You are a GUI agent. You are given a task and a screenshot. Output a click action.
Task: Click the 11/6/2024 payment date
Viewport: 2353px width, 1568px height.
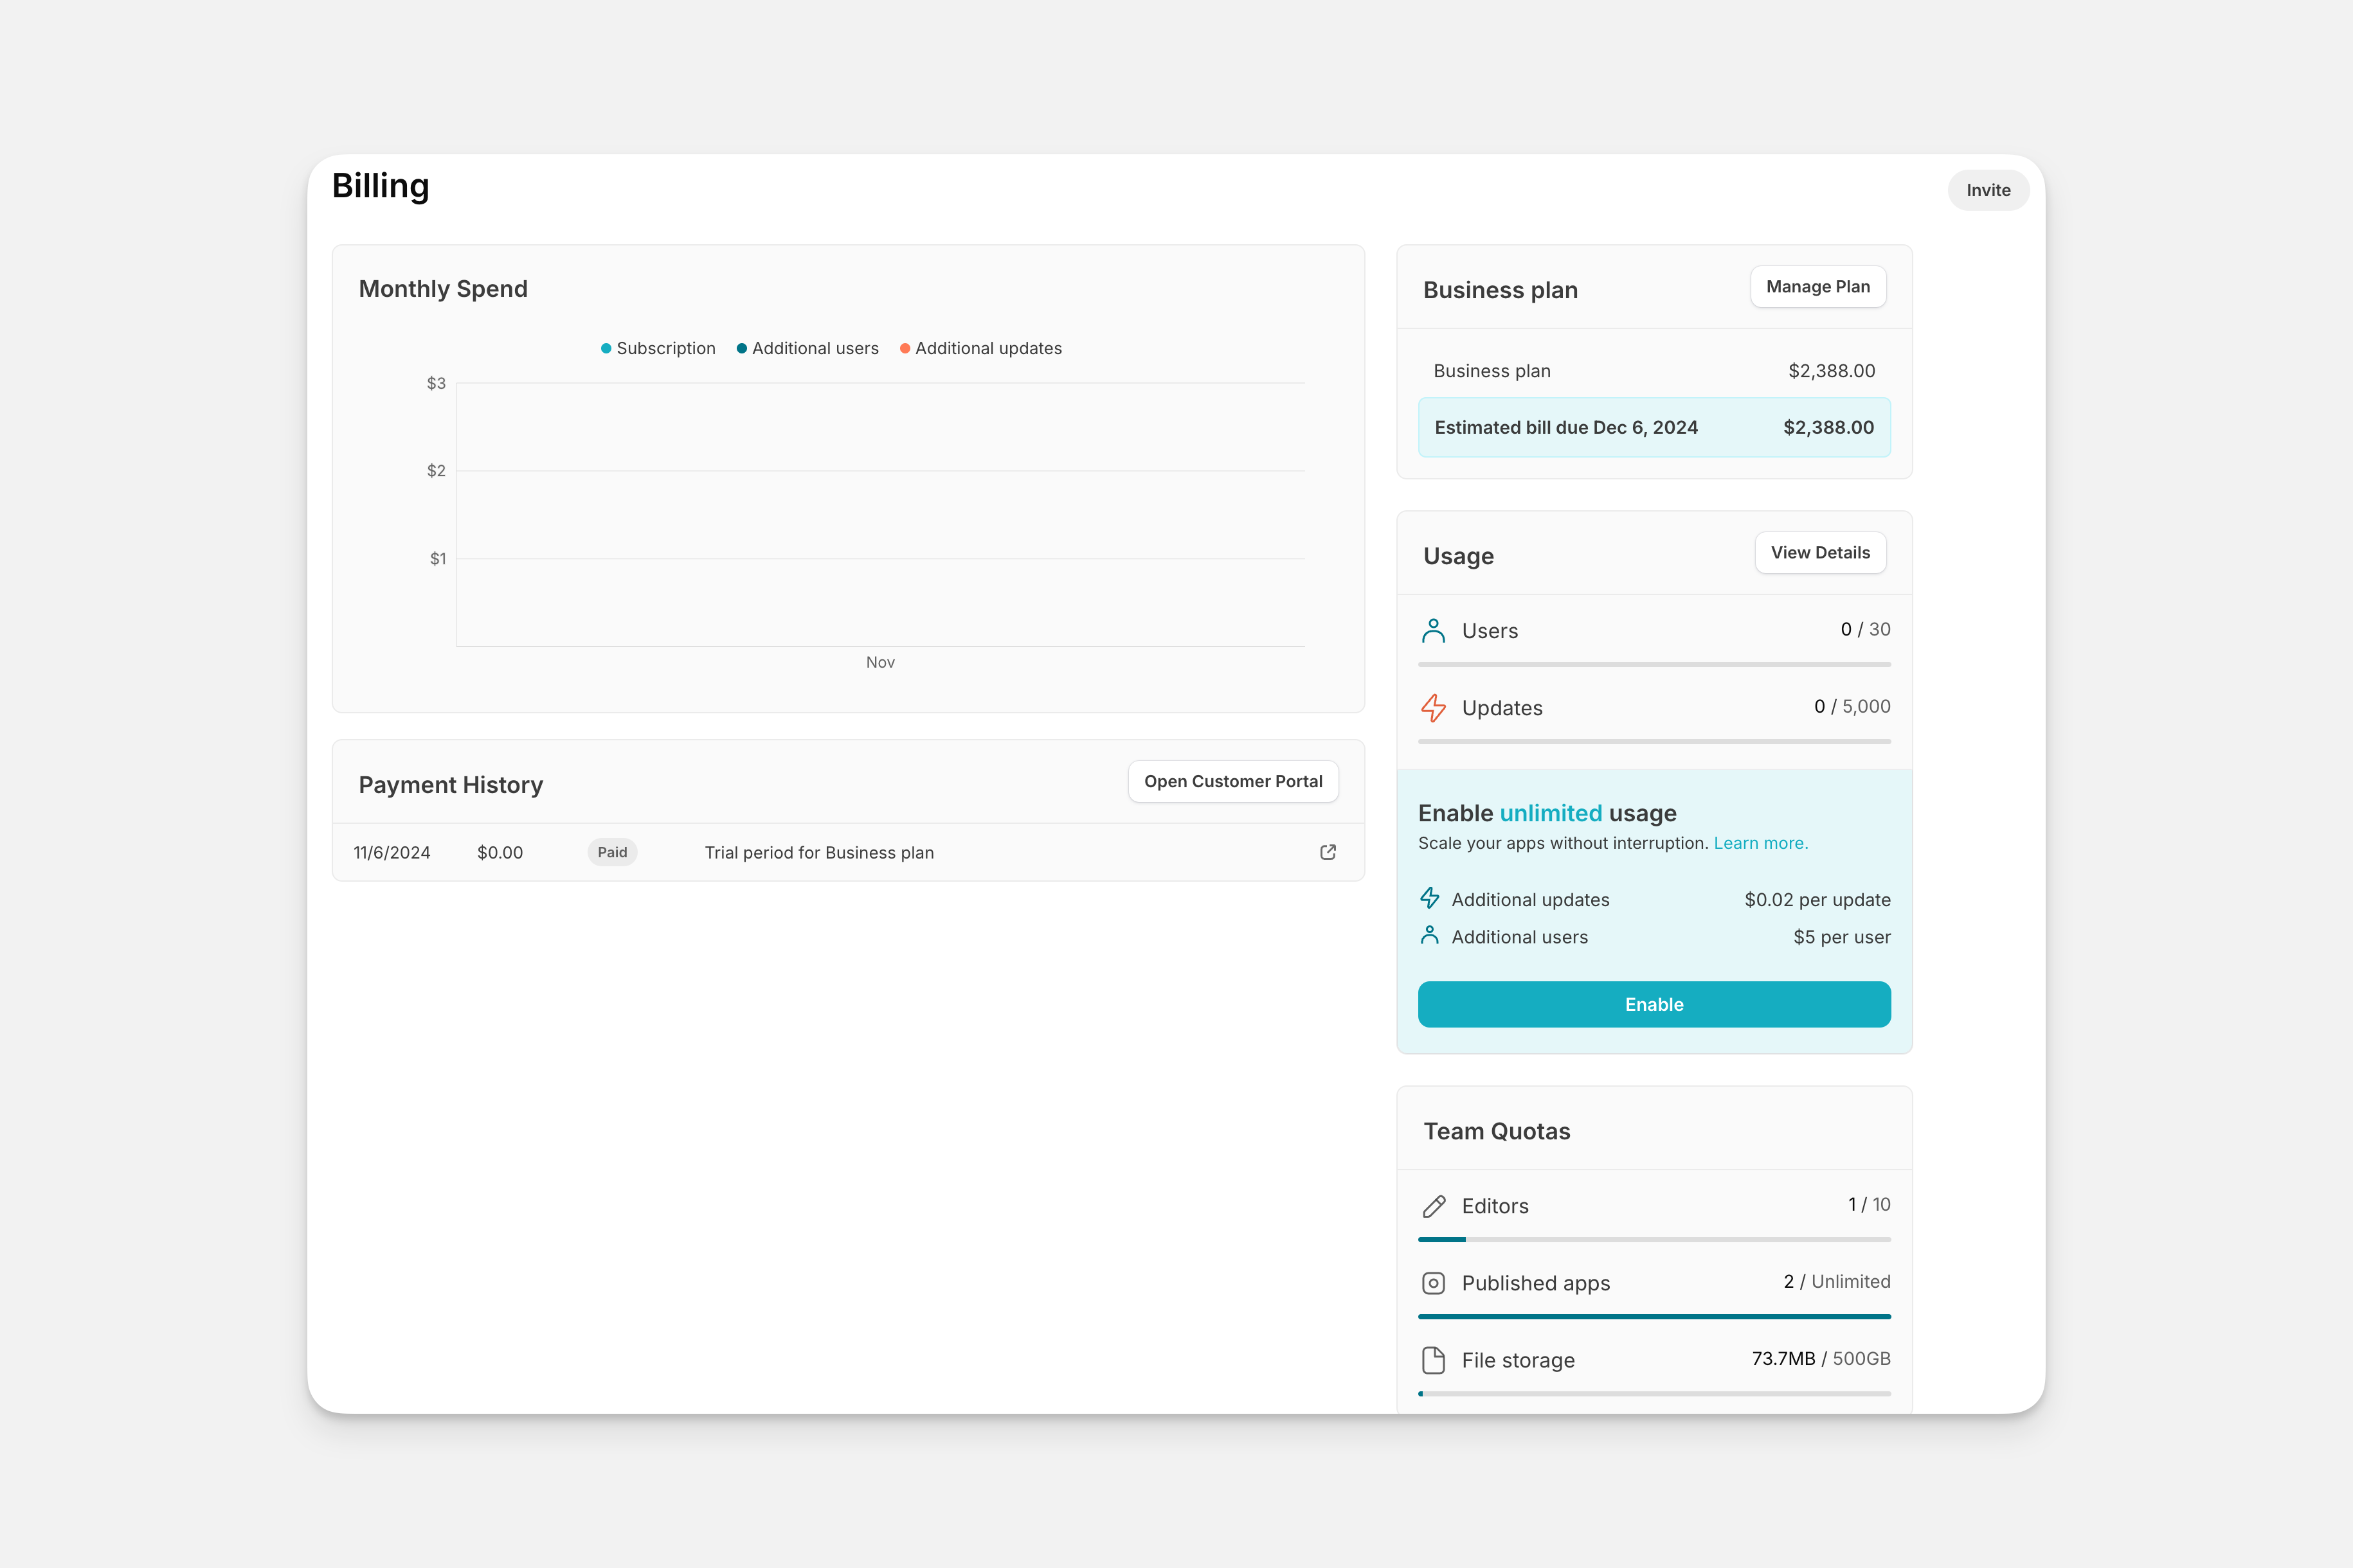coord(392,852)
